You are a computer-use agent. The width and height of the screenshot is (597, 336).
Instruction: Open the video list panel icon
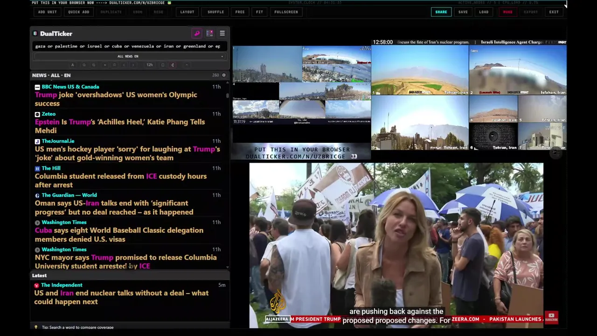209,34
